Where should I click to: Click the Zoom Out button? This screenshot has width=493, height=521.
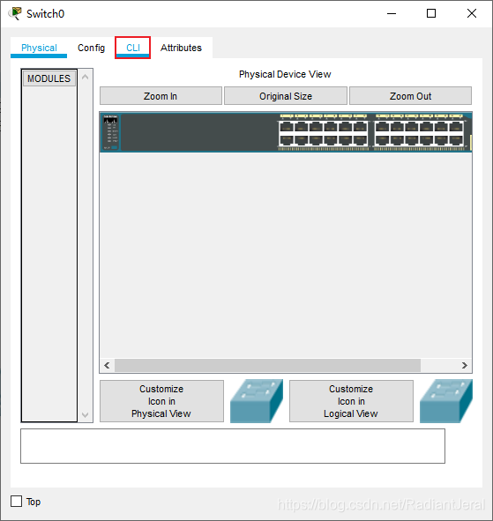(410, 96)
